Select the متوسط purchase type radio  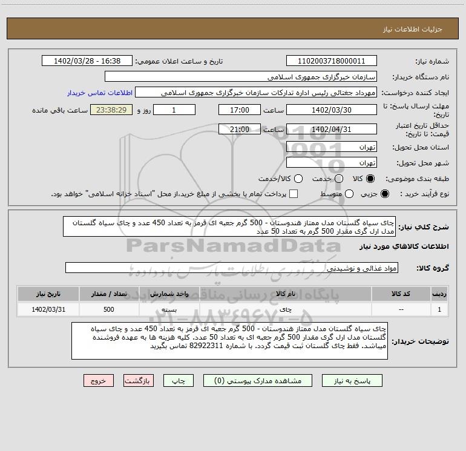(349, 194)
